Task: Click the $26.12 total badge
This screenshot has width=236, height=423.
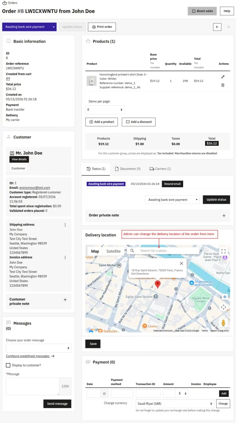Action: 212,143
